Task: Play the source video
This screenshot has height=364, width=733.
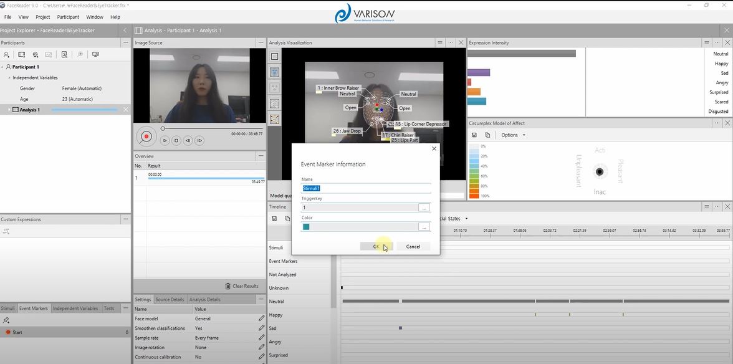Action: [165, 140]
